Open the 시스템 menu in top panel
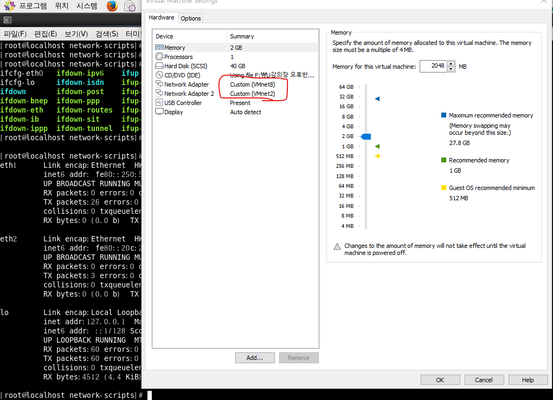Screen dimensions: 553x400 87,5
